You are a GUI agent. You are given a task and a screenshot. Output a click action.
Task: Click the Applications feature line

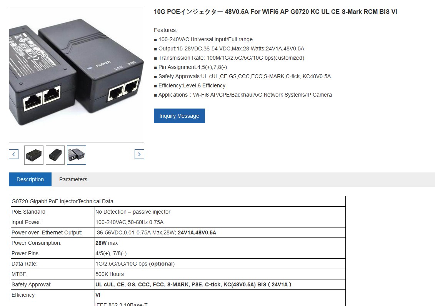click(x=243, y=95)
